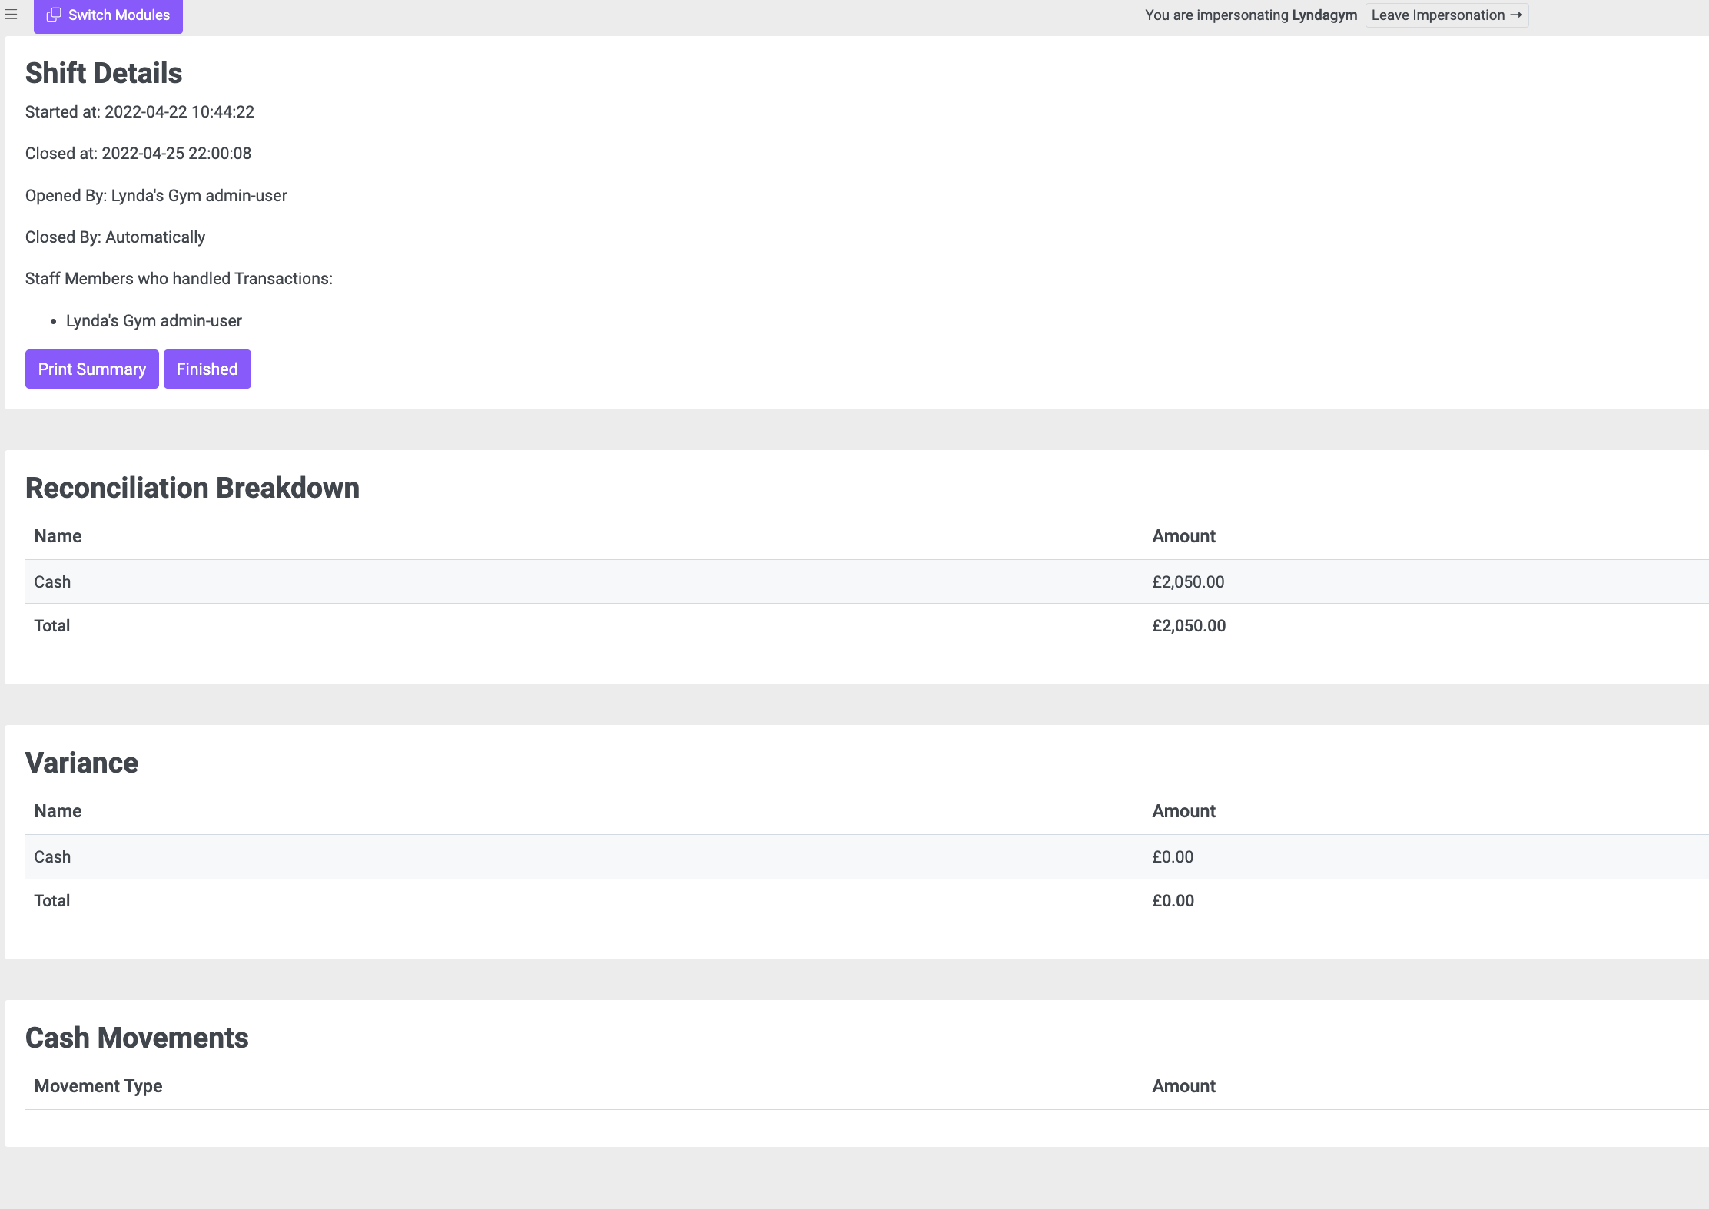Viewport: 1709px width, 1209px height.
Task: Click the bulleted 'Lynda's Gym admin-user' list item
Action: pyautogui.click(x=154, y=321)
